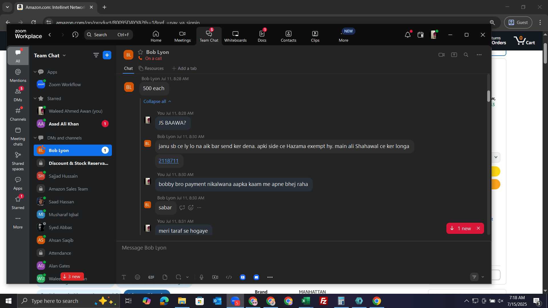Open the emoji picker
This screenshot has height=308, width=548.
coord(138,277)
